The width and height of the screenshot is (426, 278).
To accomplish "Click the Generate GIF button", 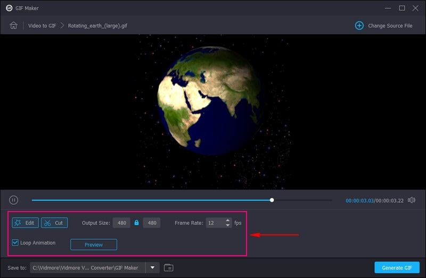I will (x=397, y=267).
